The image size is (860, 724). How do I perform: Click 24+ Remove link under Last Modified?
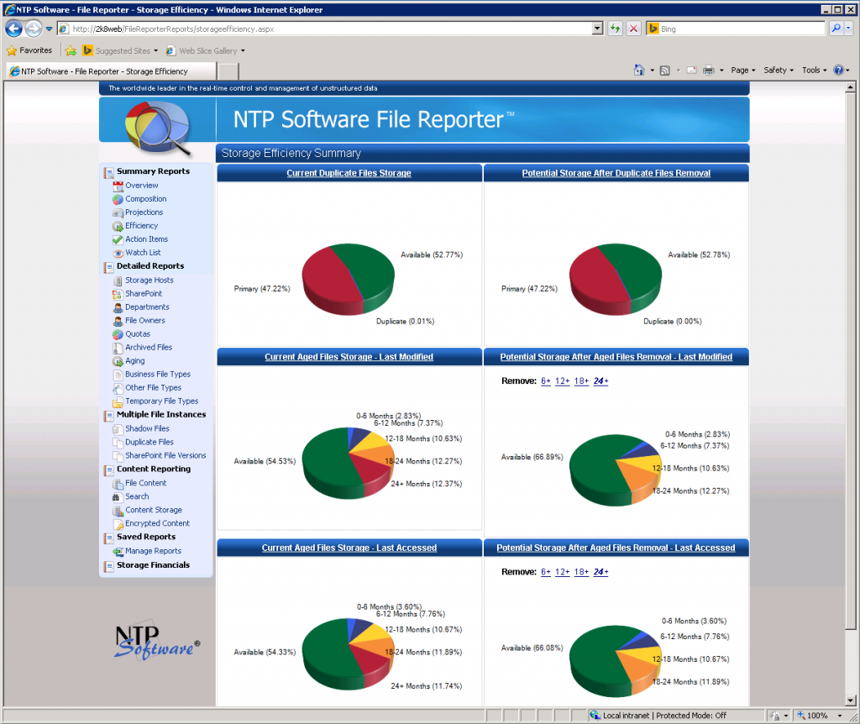click(600, 381)
